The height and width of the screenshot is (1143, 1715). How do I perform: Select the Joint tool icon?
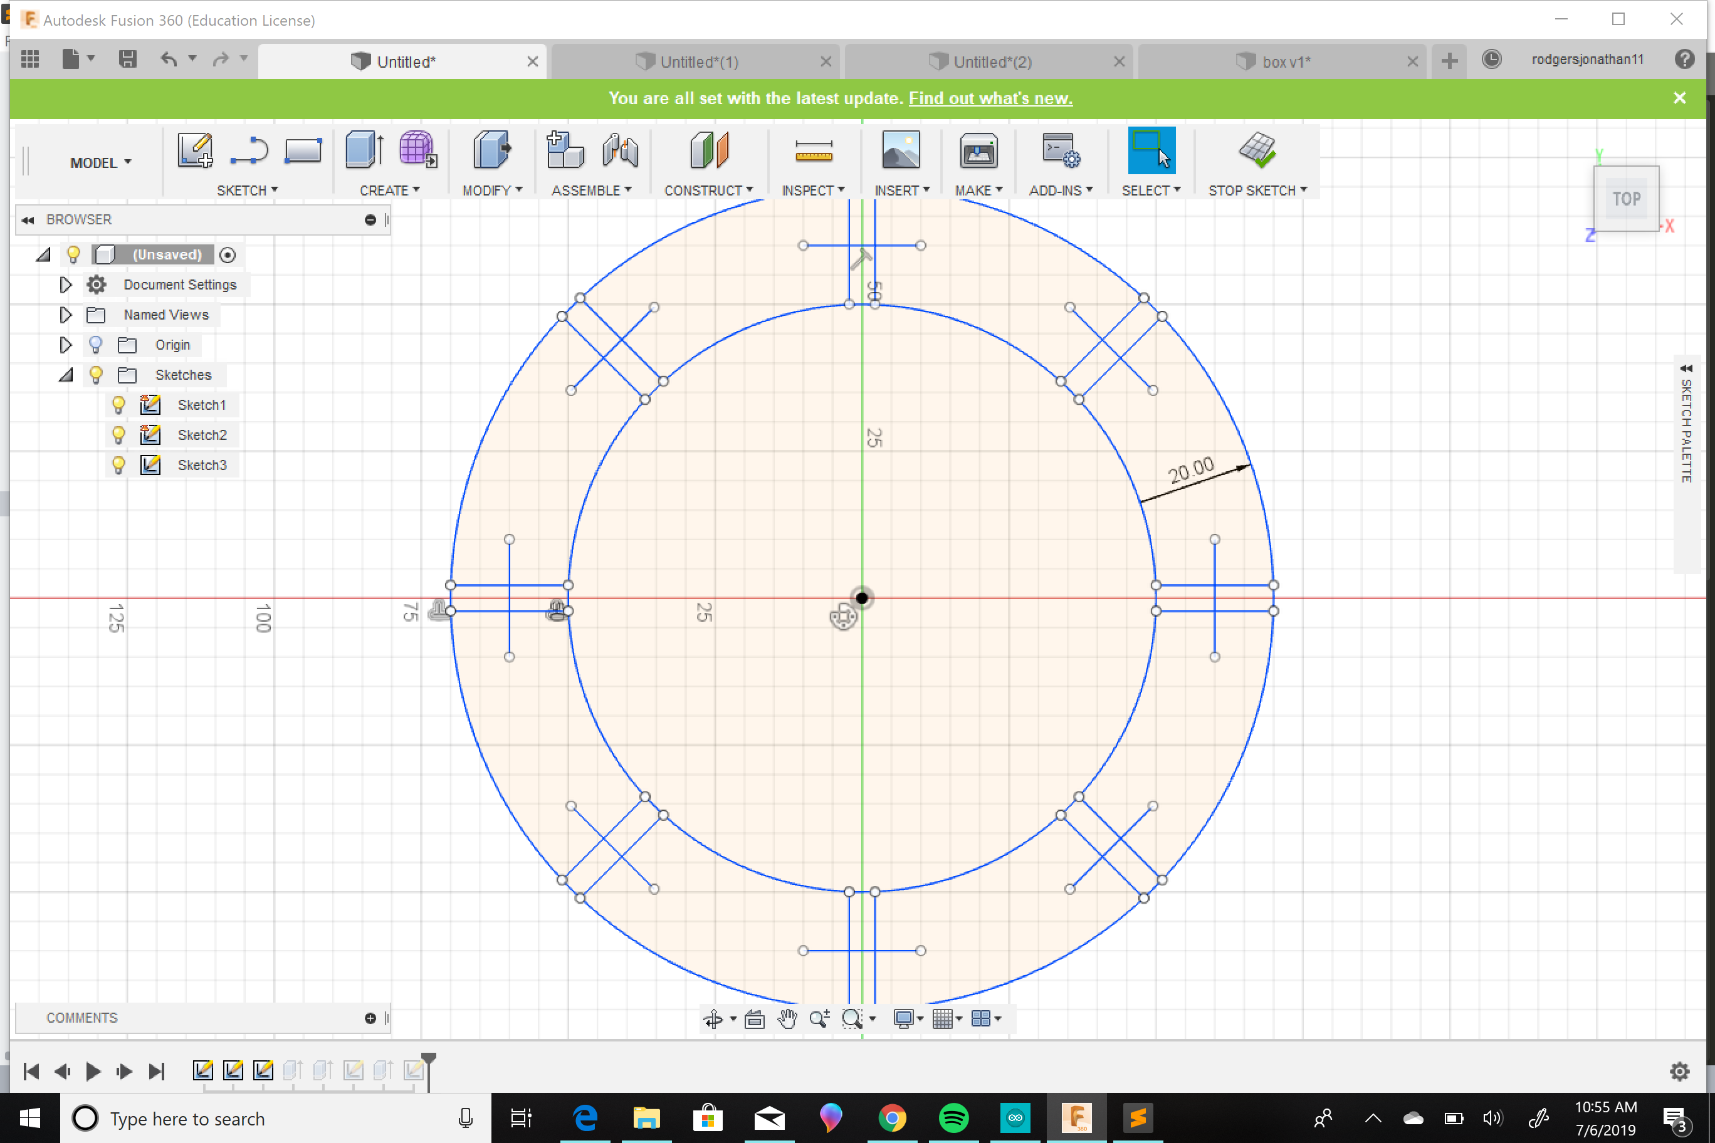point(621,150)
